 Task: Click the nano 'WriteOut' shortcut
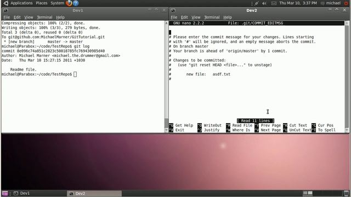[x=210, y=125]
